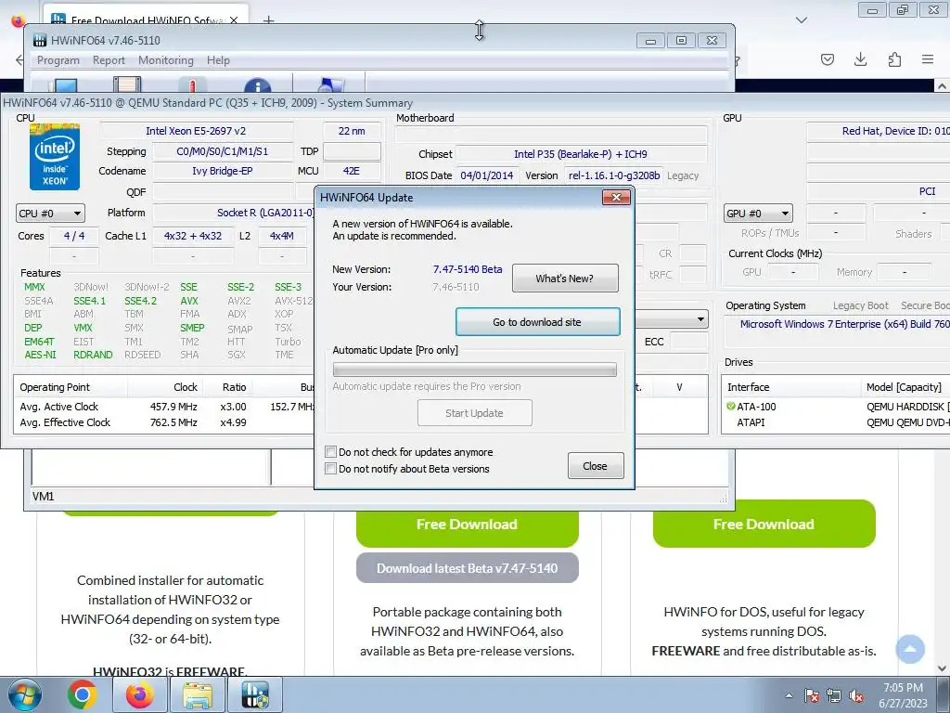Click the 7.47-5140 Beta version text
The height and width of the screenshot is (713, 950).
coord(468,269)
